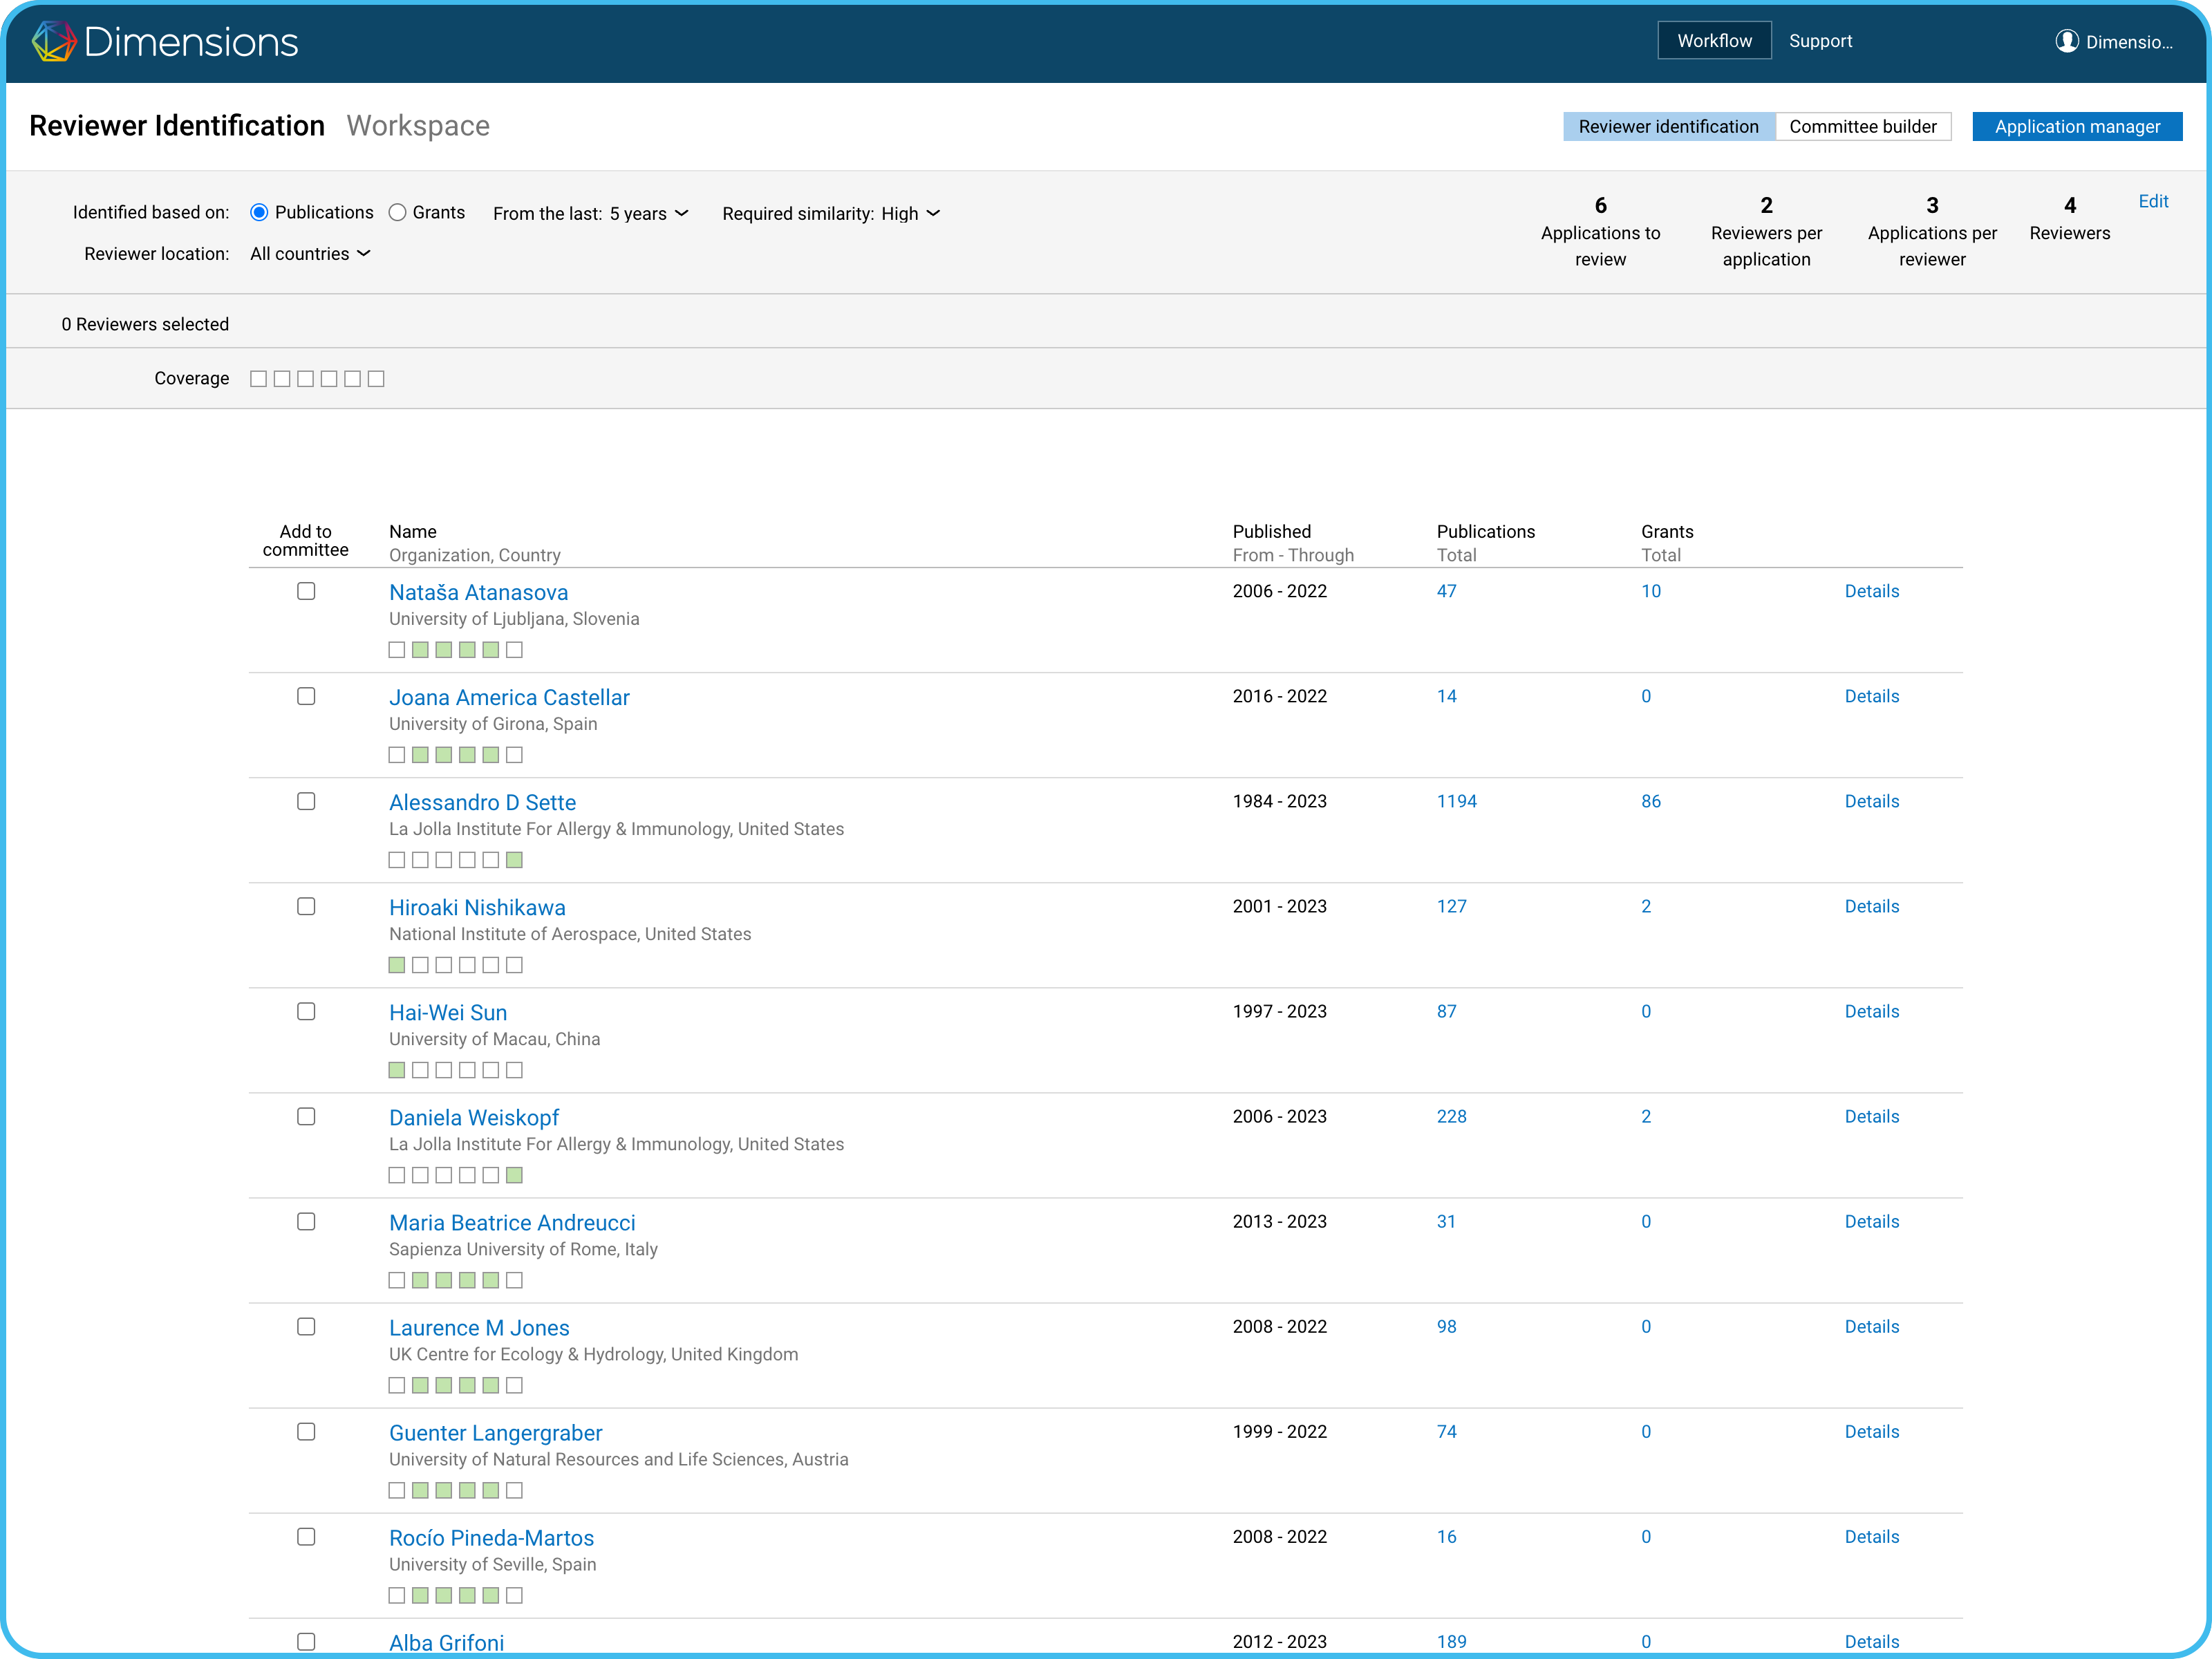Open Details link for Guenter Langergraber
Screen dimensions: 2212x1659
coord(1871,1432)
